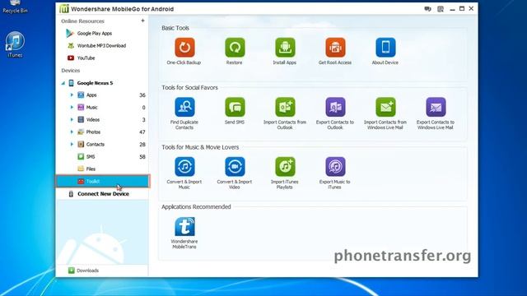Select Get Root Access icon

(x=335, y=48)
